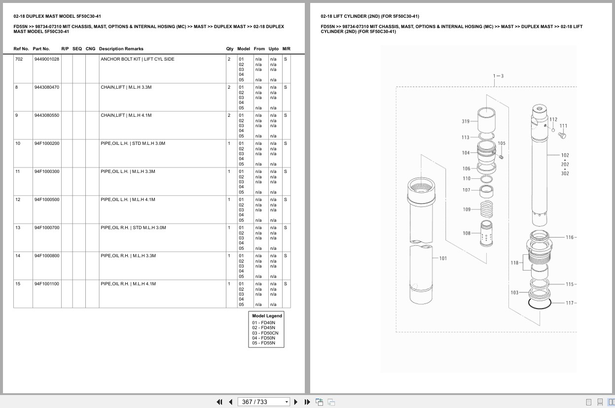
Task: Click legend entry 05 - FD55N
Action: click(264, 342)
